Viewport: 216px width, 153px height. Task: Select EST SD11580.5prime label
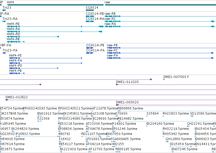coord(203,114)
